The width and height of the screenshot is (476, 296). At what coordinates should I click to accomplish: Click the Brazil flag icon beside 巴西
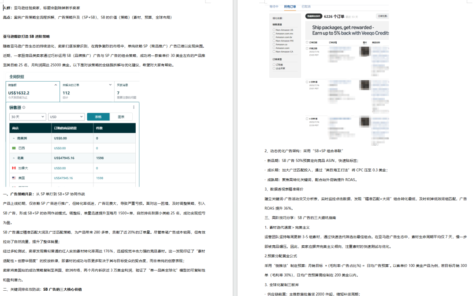pyautogui.click(x=14, y=148)
